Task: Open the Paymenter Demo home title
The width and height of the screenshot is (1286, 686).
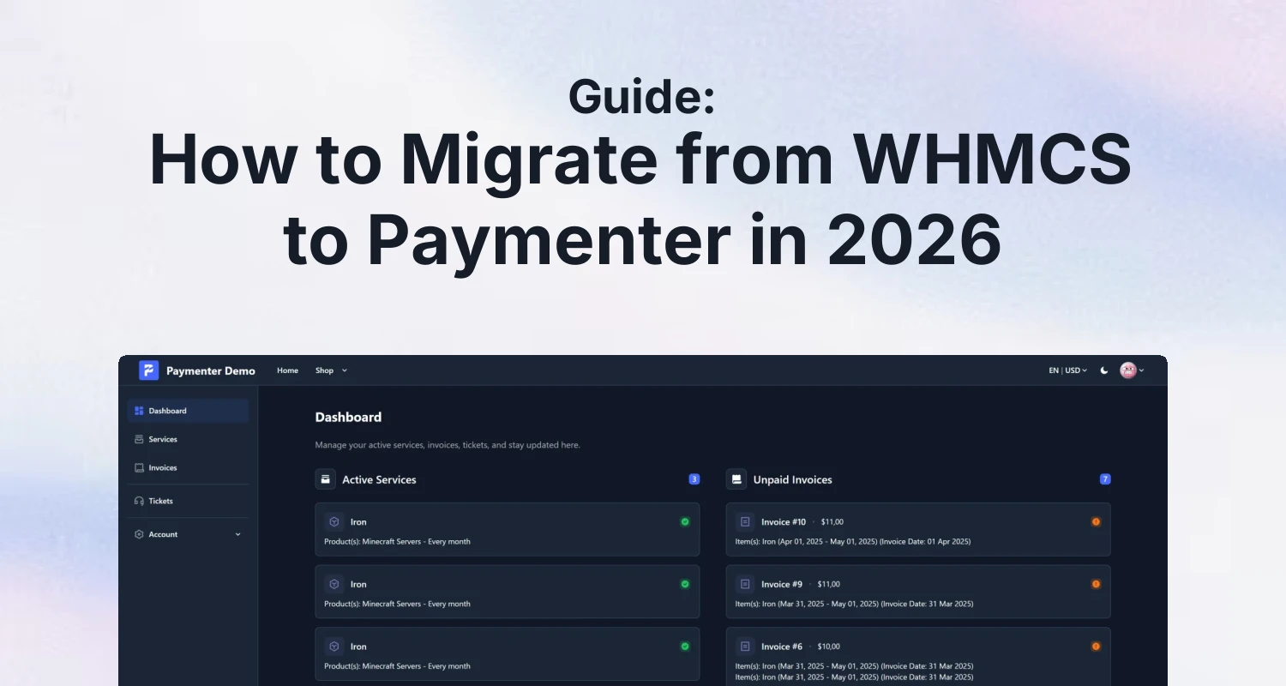Action: click(211, 370)
